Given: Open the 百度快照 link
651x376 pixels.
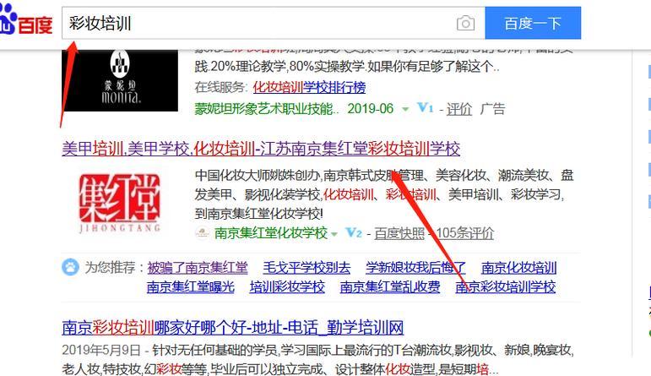Looking at the screenshot, I should [399, 233].
